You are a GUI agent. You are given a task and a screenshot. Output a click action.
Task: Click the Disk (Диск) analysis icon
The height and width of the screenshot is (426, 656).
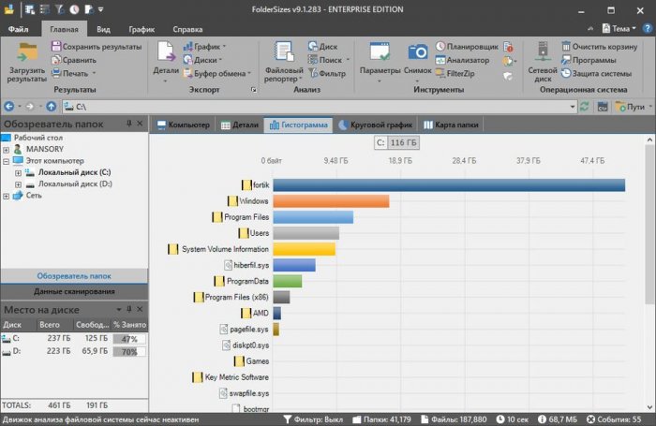point(312,47)
